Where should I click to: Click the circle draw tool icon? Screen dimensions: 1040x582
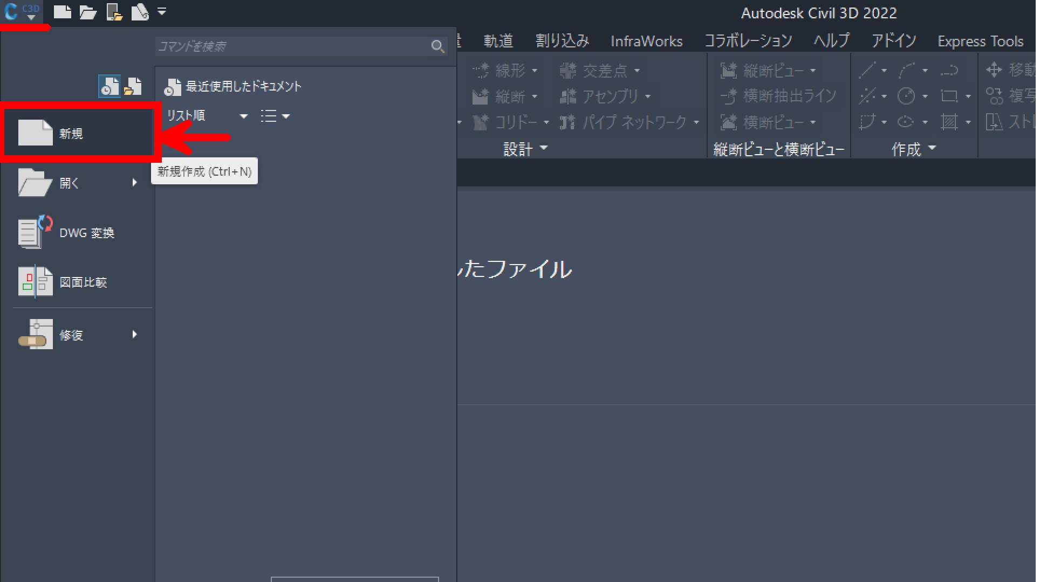point(906,96)
